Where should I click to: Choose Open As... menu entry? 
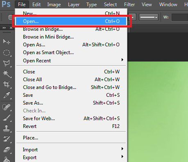pyautogui.click(x=71, y=45)
